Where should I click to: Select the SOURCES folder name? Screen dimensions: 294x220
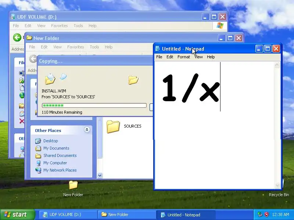coord(133,126)
